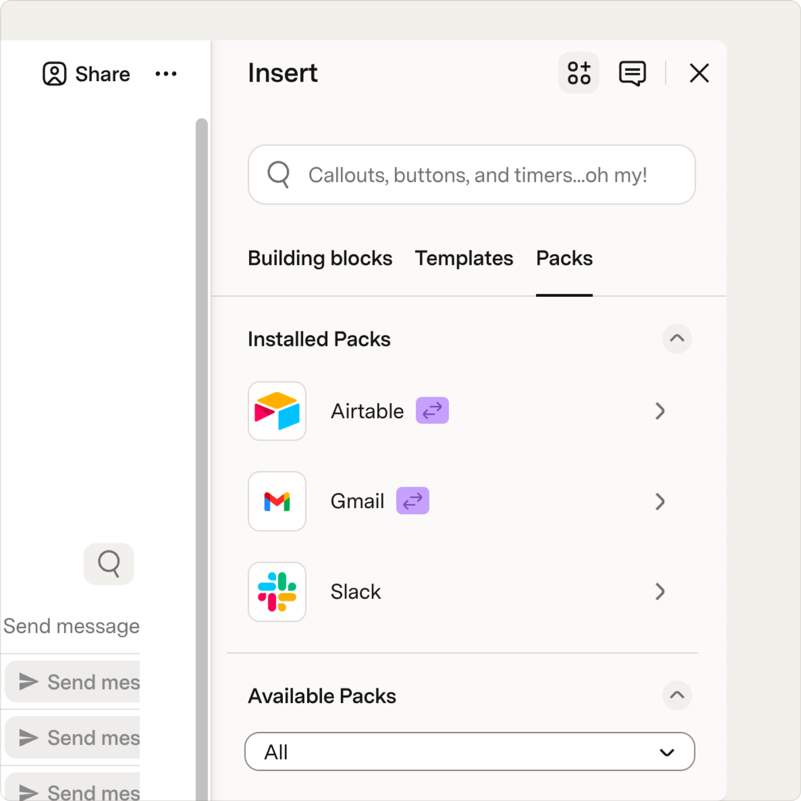Click the Gmail pack logo
801x801 pixels.
(x=277, y=501)
